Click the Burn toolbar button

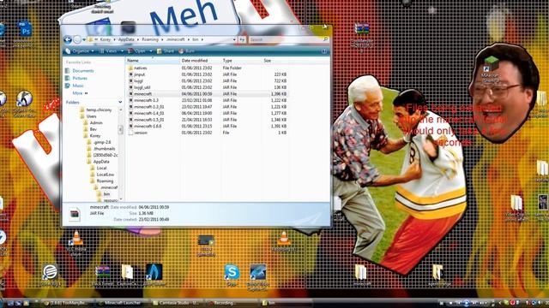[187, 51]
